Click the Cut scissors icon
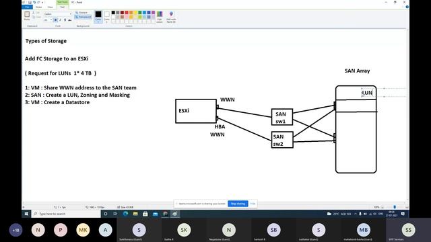Screen dimensions: 431x242 (x=34, y=13)
